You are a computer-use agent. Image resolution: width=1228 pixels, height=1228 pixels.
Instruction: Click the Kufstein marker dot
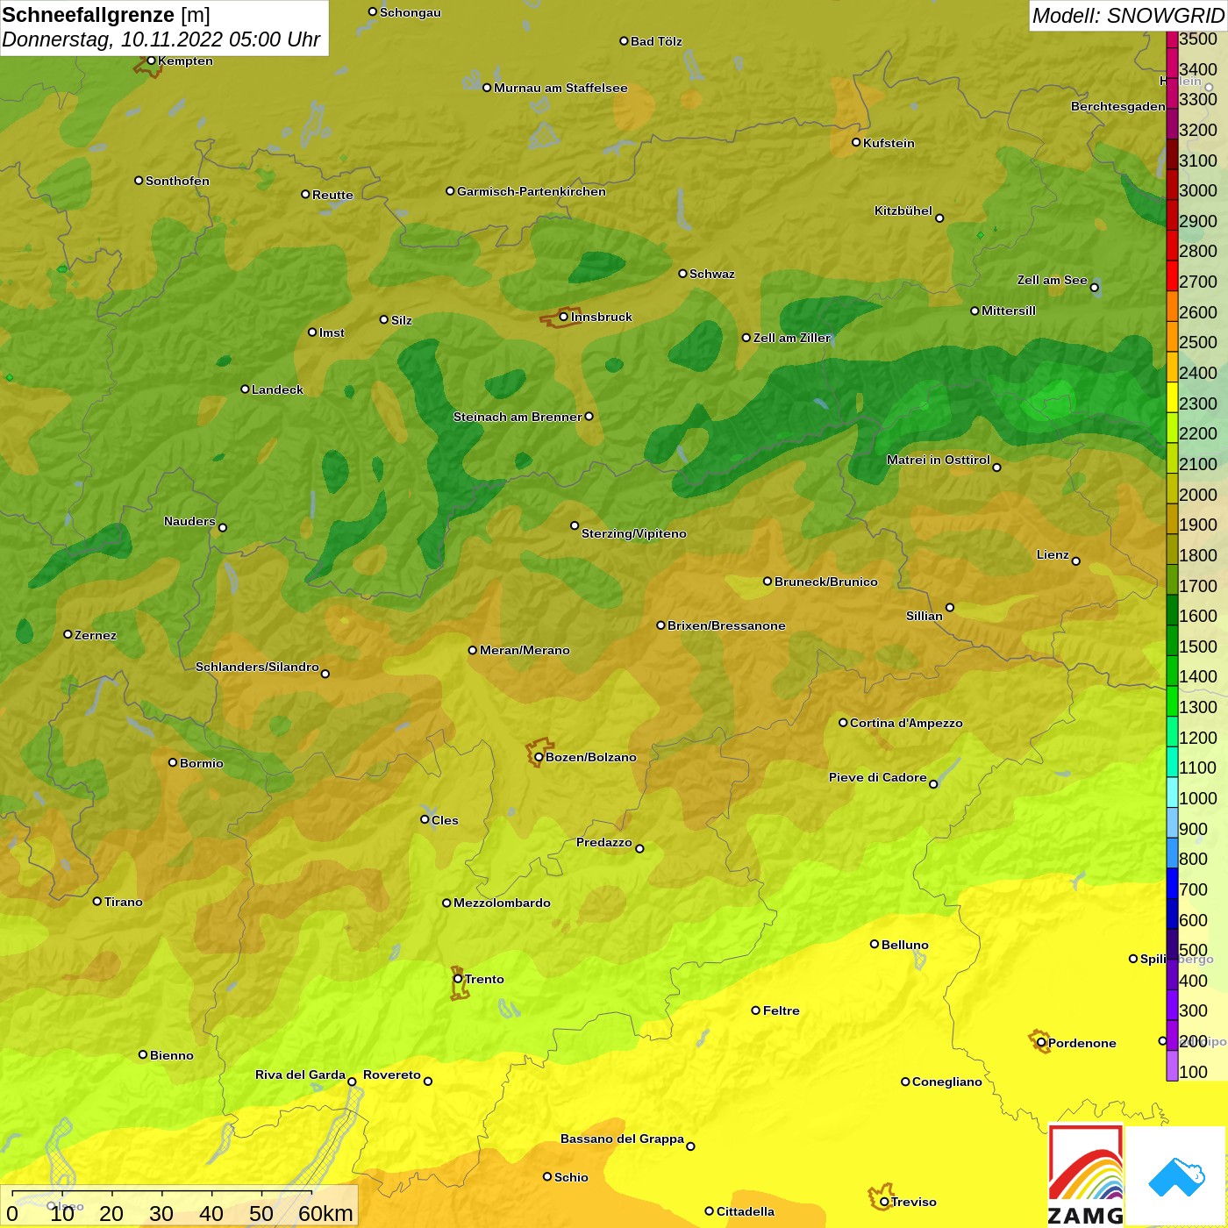(856, 142)
